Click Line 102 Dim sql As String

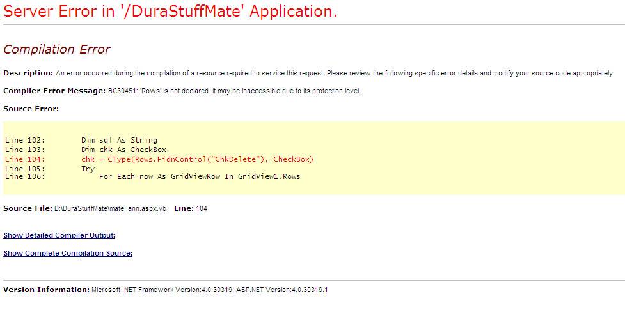81,140
